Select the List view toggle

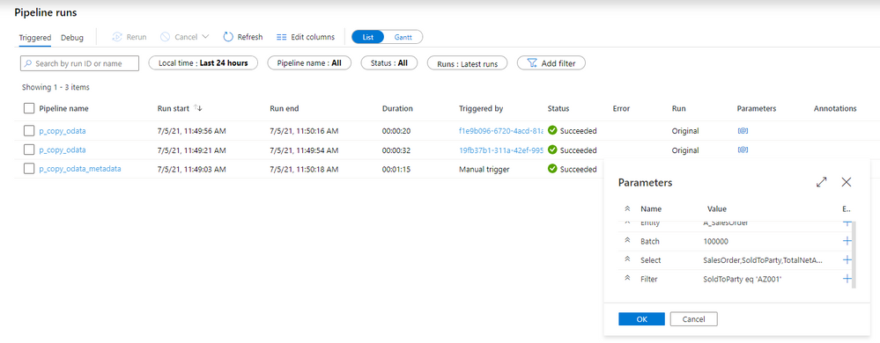pyautogui.click(x=368, y=37)
